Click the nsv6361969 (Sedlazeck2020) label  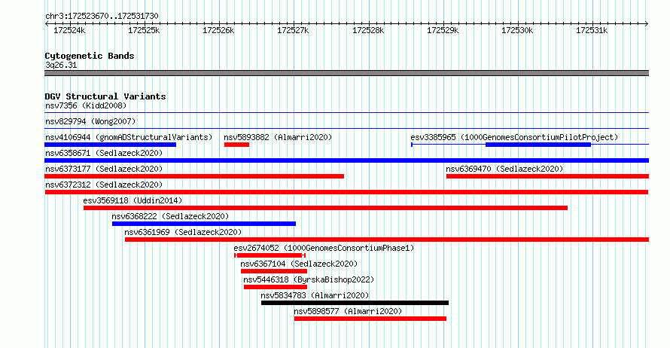coord(183,232)
